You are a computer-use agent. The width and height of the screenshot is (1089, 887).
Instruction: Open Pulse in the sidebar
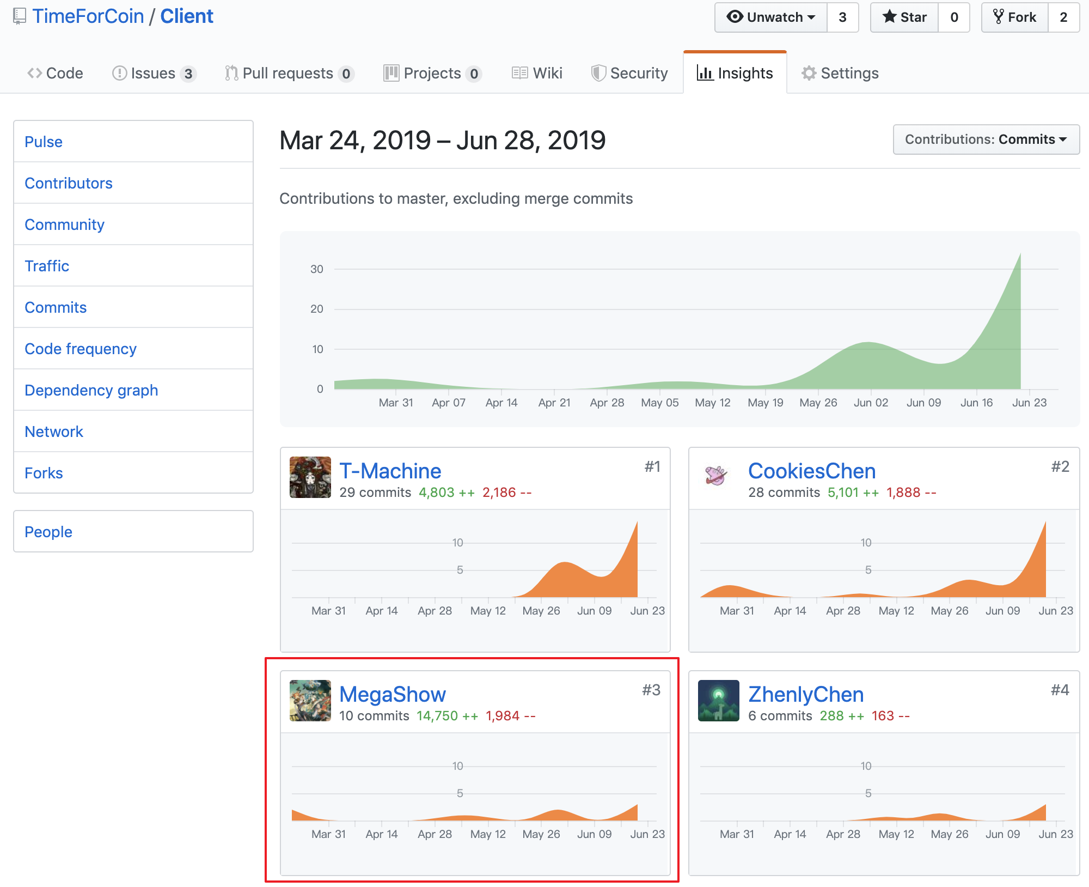(133, 142)
